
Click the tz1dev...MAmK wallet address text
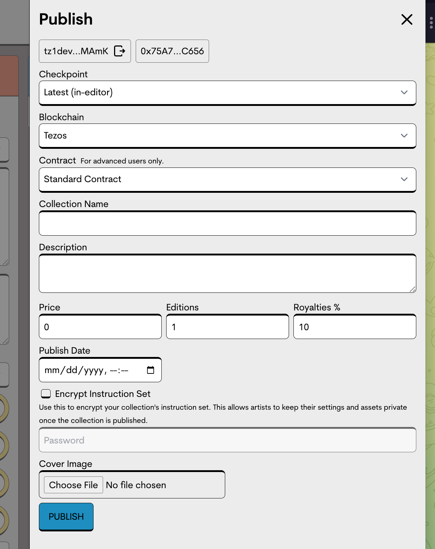76,51
